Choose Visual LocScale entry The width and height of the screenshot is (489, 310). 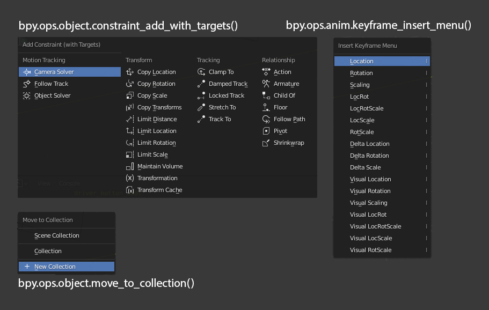point(382,238)
